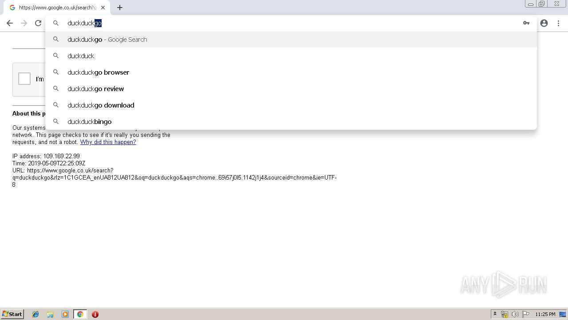568x320 pixels.
Task: Tick the I'm not a robot checkbox
Action: [24, 79]
